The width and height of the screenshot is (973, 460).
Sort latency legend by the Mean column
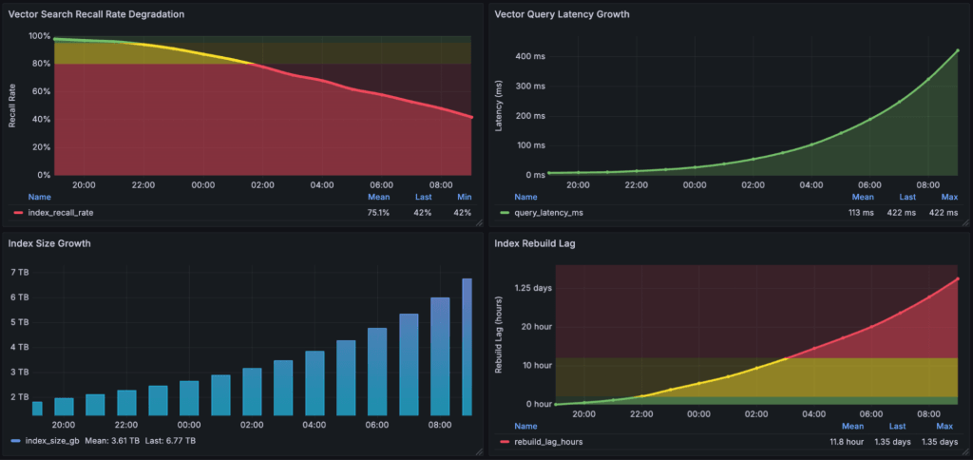tap(863, 198)
